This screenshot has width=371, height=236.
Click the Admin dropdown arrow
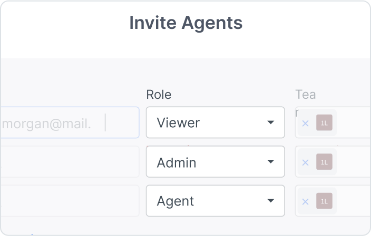[270, 162]
